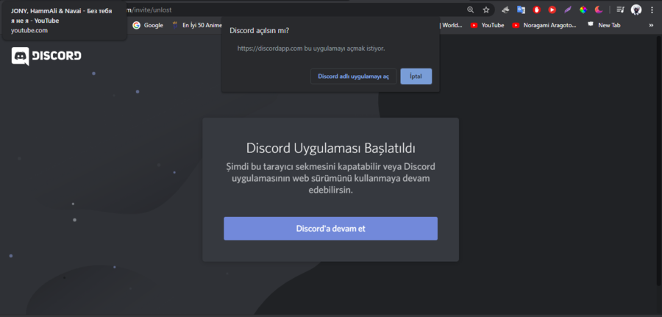Image resolution: width=662 pixels, height=317 pixels.
Task: Click the youtube.com text in tab tooltip
Action: coord(29,30)
